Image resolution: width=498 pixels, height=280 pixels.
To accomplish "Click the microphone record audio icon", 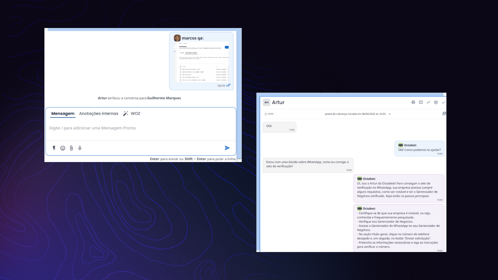I will tap(80, 148).
